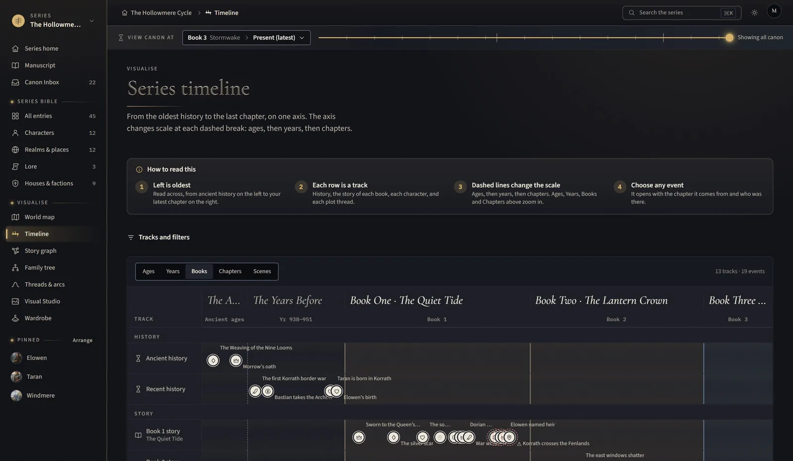Viewport: 793px width, 461px height.
Task: Open Realms & places globe icon
Action: 15,150
